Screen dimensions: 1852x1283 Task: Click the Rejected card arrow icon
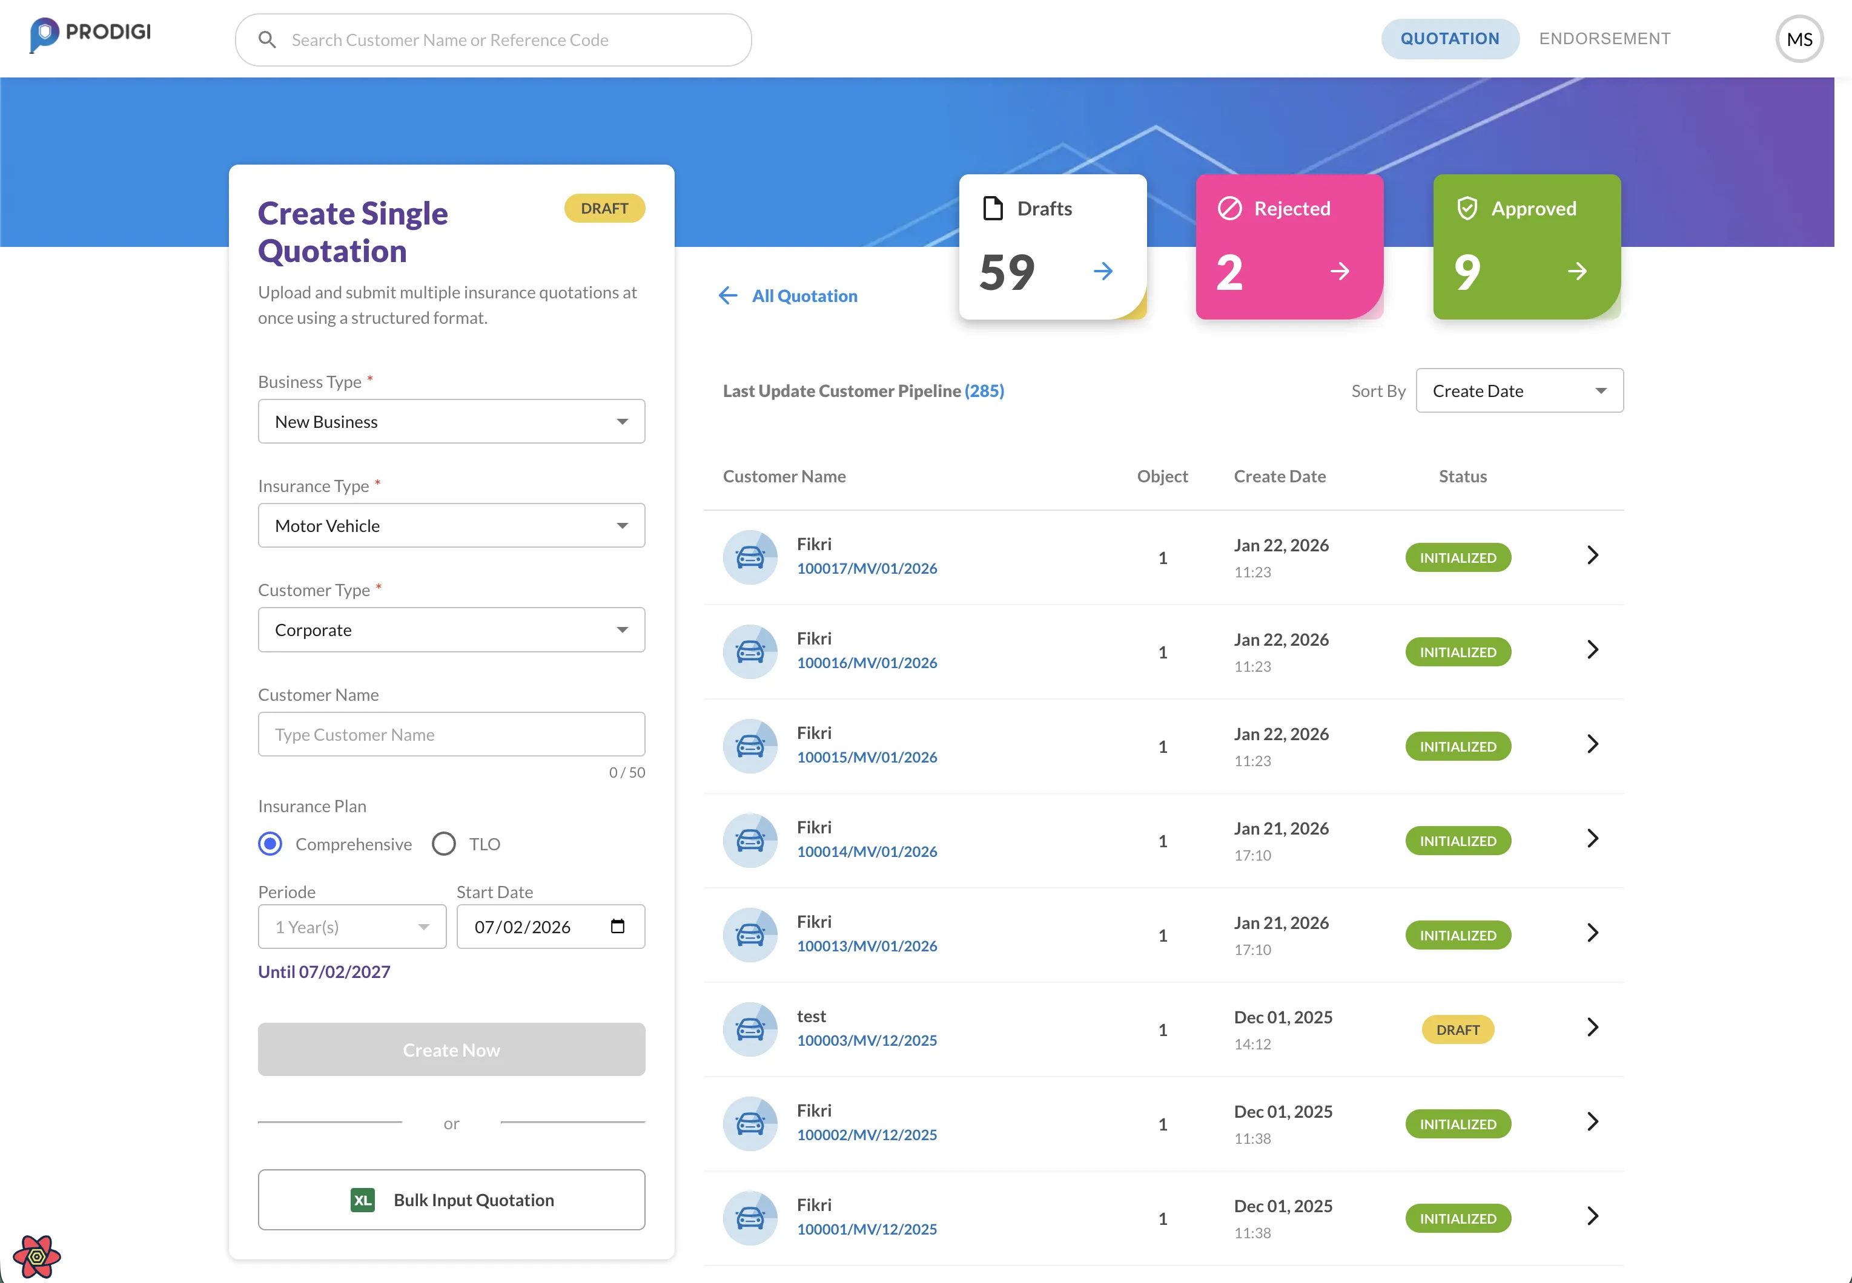[x=1340, y=272]
